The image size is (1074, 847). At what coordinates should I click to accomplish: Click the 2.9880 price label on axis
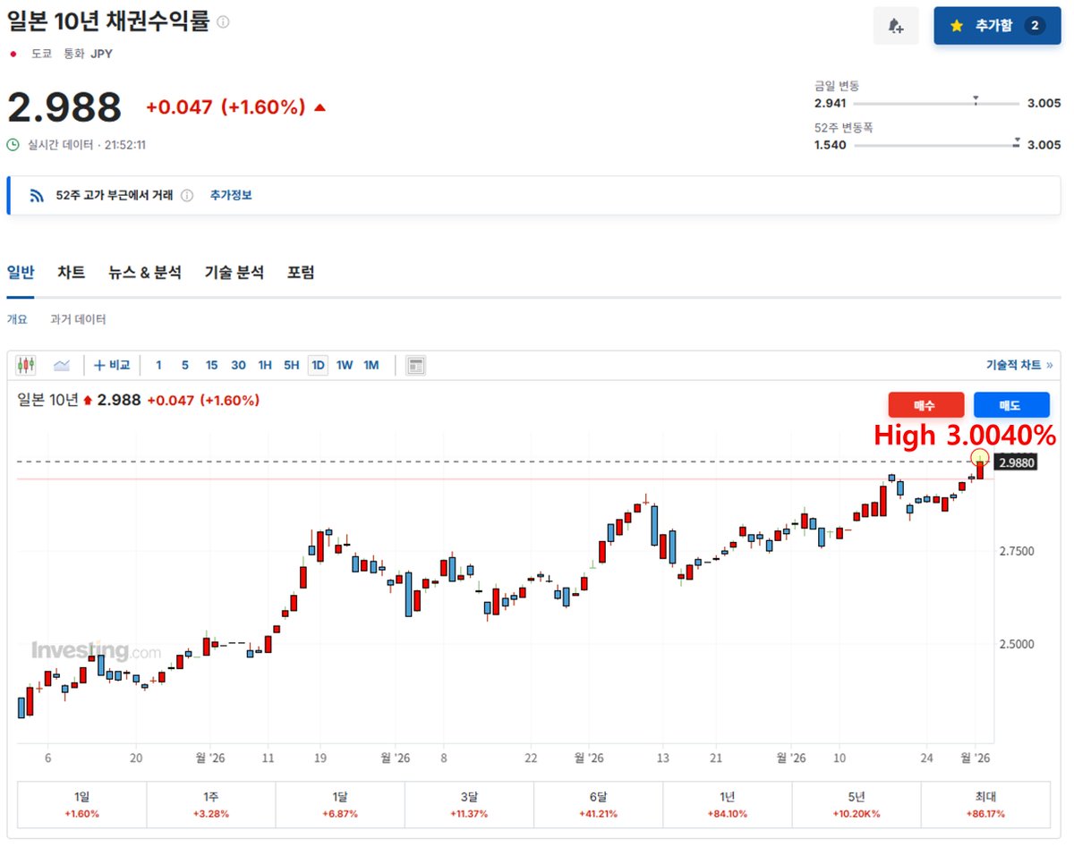[1018, 463]
